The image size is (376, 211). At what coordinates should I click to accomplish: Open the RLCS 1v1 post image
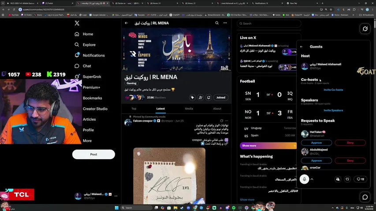tap(169, 176)
